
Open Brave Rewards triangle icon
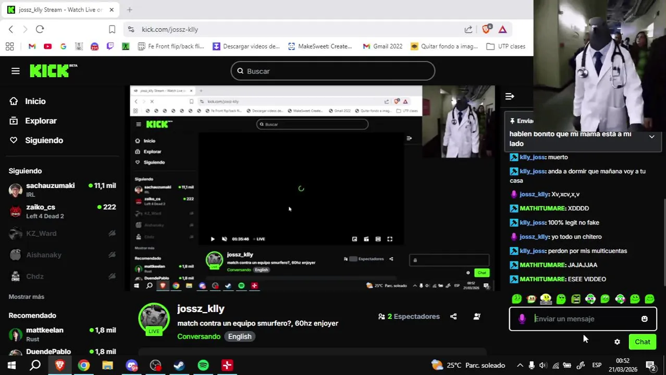(502, 29)
